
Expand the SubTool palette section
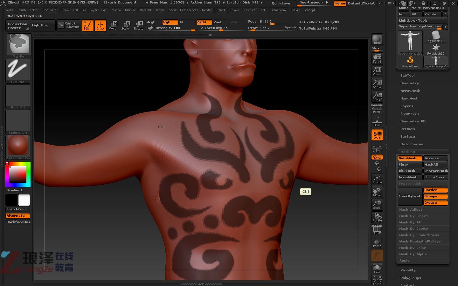[x=407, y=76]
